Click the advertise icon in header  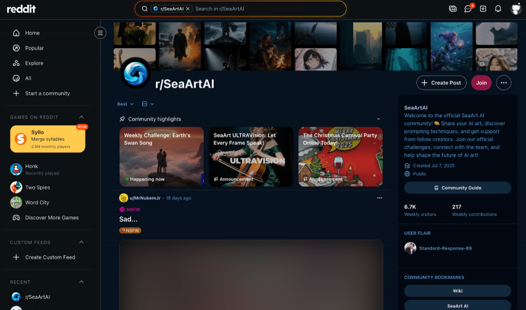click(x=452, y=9)
